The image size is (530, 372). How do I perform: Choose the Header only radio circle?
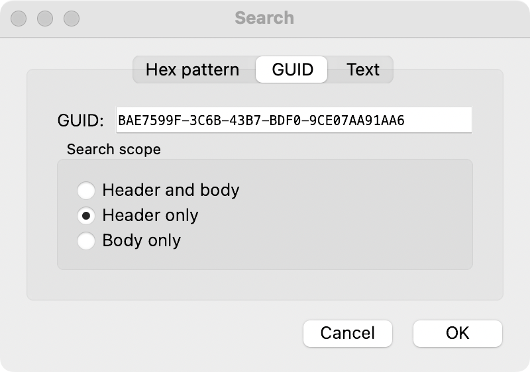[86, 216]
